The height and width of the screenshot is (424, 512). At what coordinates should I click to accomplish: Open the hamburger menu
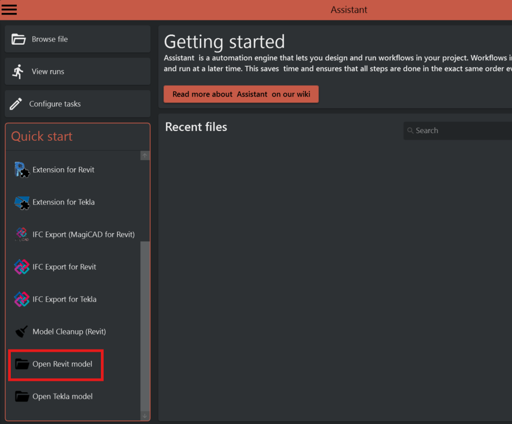[10, 9]
